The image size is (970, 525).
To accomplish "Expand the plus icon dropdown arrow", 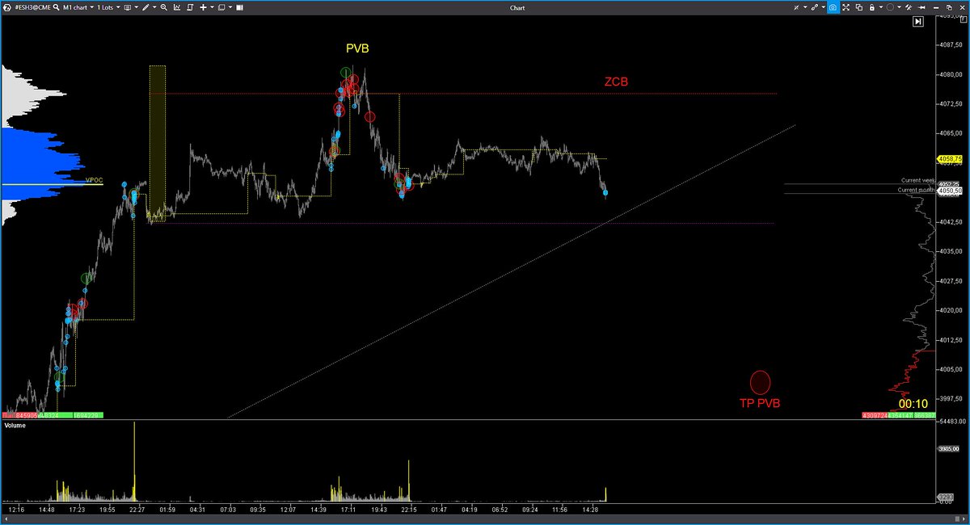I will click(212, 7).
